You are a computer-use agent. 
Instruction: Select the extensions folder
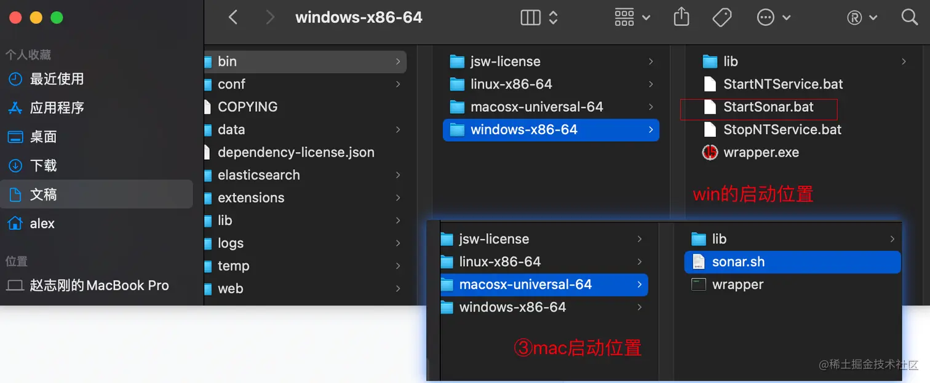pos(305,198)
